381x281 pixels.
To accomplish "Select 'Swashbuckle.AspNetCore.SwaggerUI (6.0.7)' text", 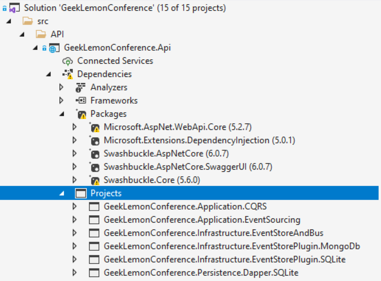I will [x=188, y=167].
